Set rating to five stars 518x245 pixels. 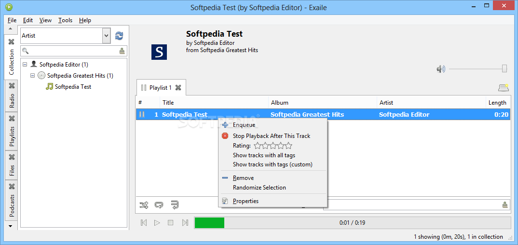tap(289, 146)
